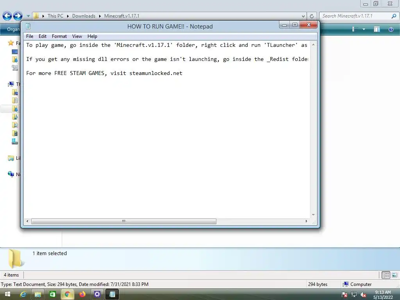Image resolution: width=400 pixels, height=300 pixels.
Task: Expand the breadcrumb arrow before This PC
Action: point(43,16)
